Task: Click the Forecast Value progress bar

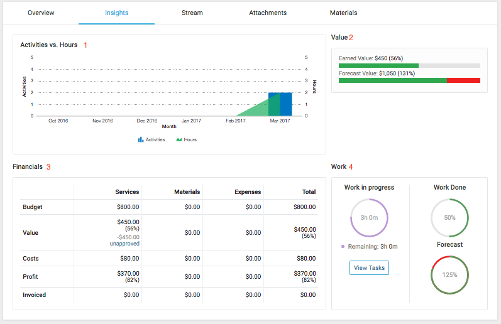Action: (409, 80)
